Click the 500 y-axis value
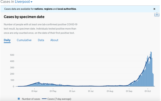 point(12,55)
